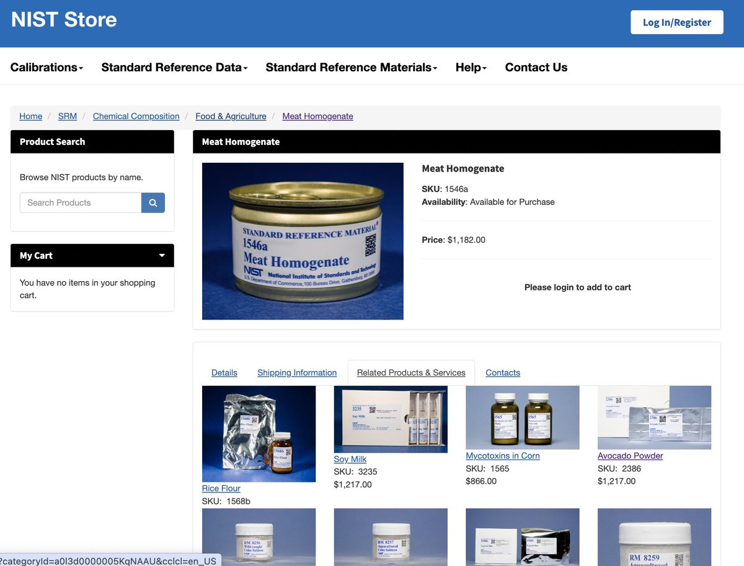Switch to the Contacts tab
The width and height of the screenshot is (744, 566).
click(x=503, y=373)
